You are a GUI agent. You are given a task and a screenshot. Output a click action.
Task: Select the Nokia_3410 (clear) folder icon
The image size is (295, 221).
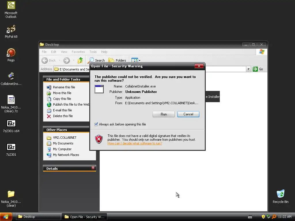pyautogui.click(x=11, y=199)
